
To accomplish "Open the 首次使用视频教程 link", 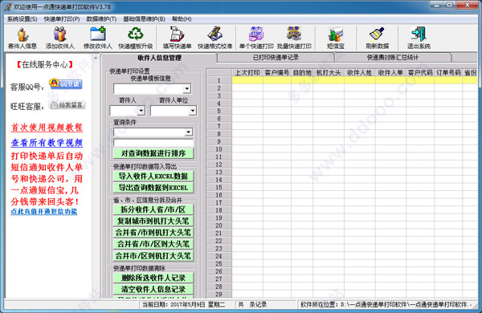I will (47, 128).
